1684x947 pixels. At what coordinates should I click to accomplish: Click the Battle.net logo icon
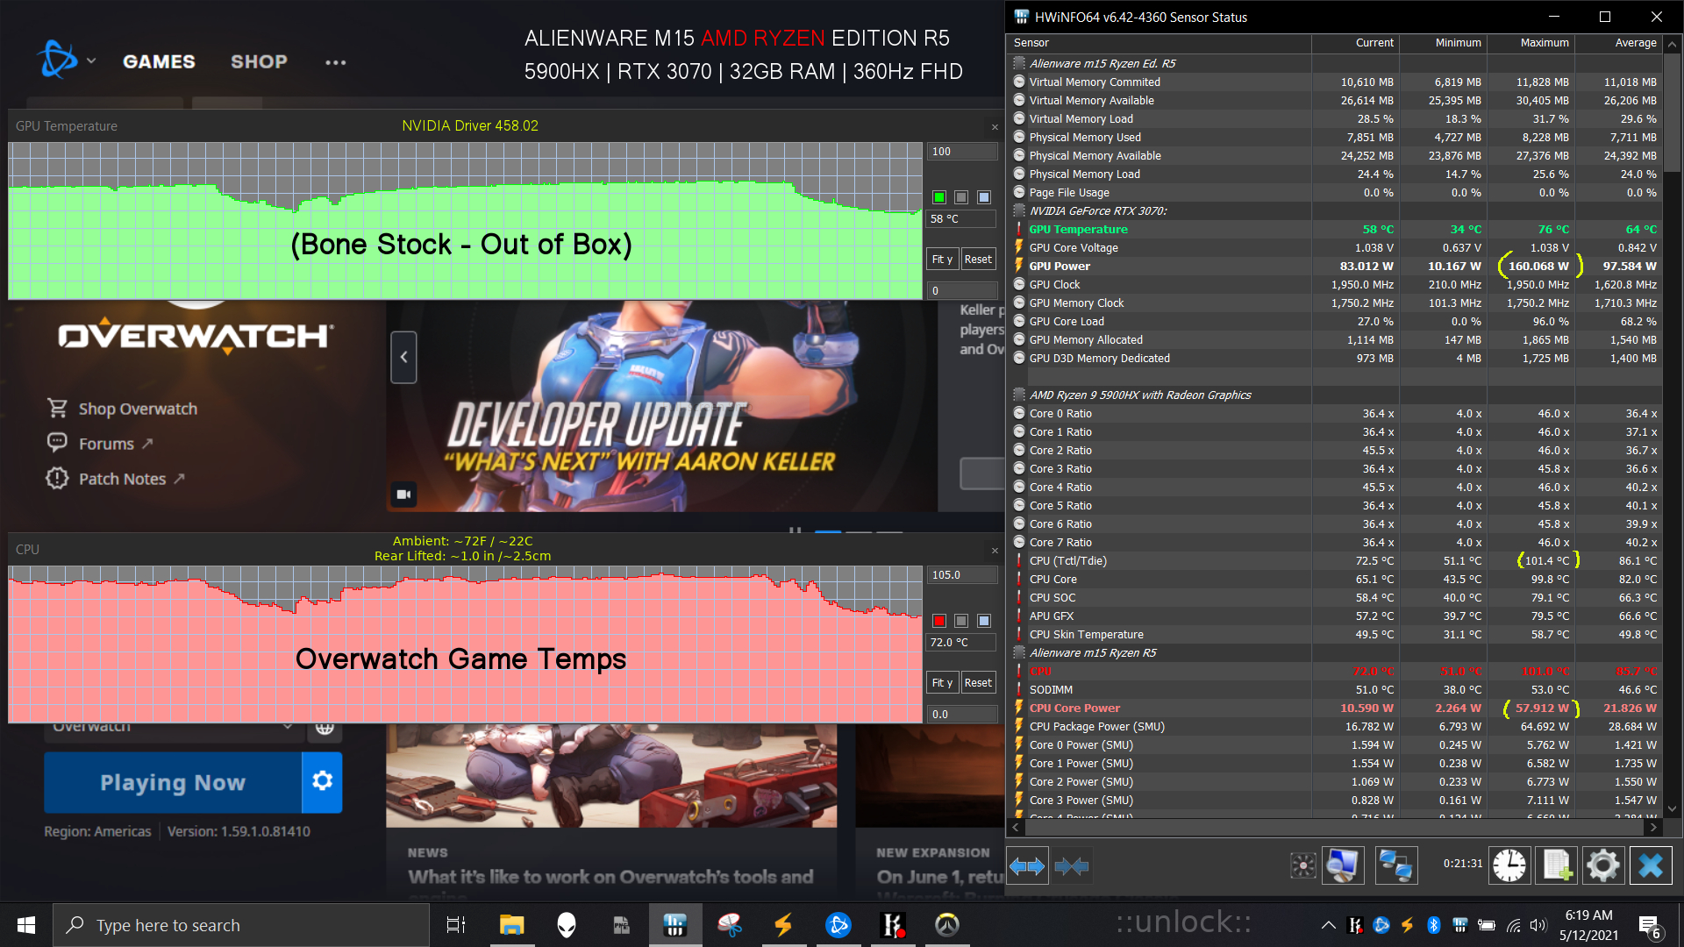pyautogui.click(x=58, y=61)
